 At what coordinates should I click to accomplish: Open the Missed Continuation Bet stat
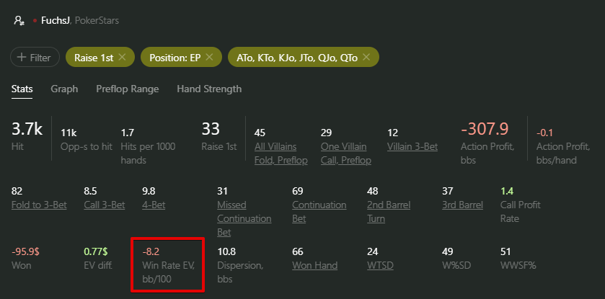[x=244, y=218]
